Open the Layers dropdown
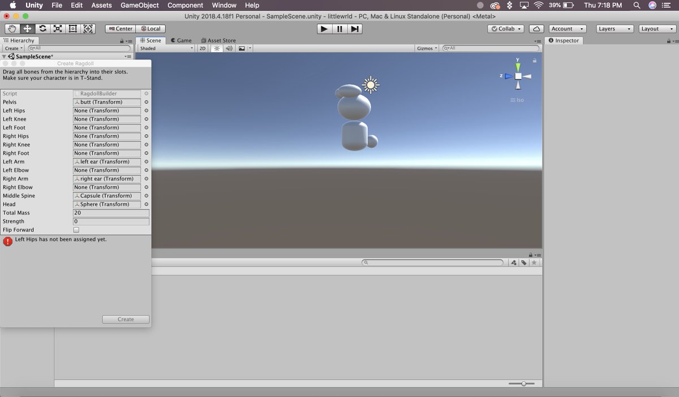The image size is (679, 397). point(615,28)
